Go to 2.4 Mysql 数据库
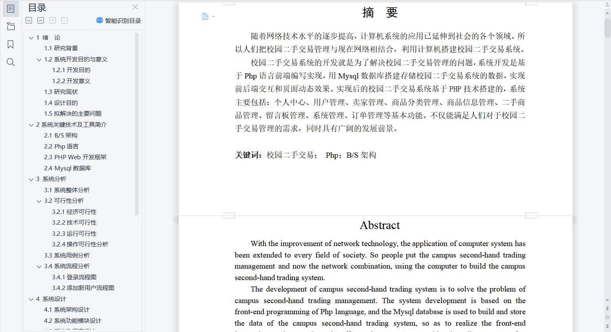 (67, 168)
